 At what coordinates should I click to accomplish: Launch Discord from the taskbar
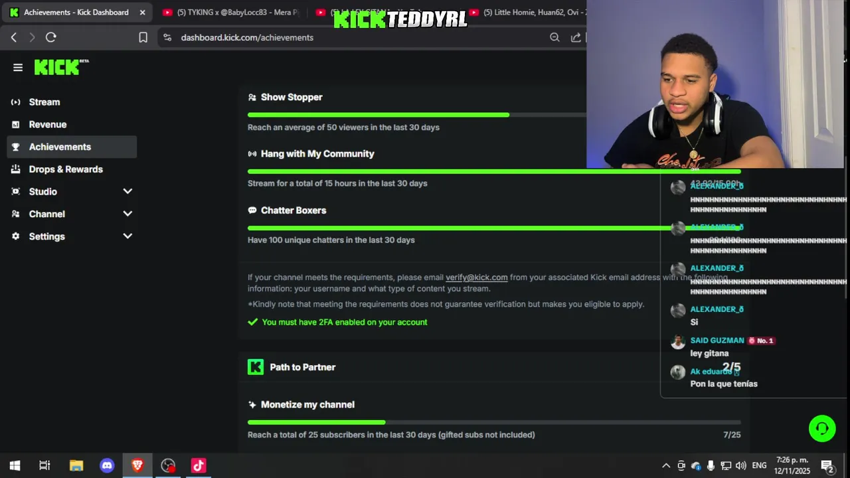click(107, 465)
